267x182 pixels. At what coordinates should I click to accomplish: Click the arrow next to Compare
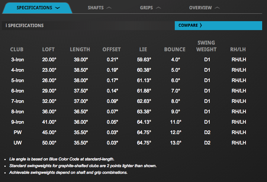click(x=201, y=25)
